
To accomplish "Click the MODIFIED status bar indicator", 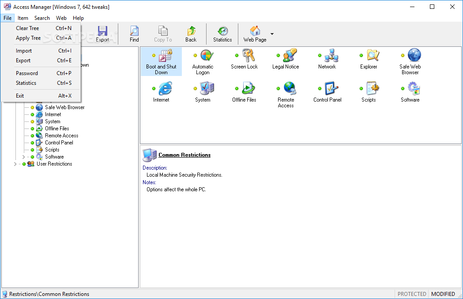I will (x=443, y=294).
